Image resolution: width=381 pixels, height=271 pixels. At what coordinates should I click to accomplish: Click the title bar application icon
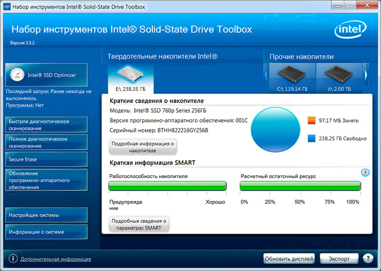[7, 7]
